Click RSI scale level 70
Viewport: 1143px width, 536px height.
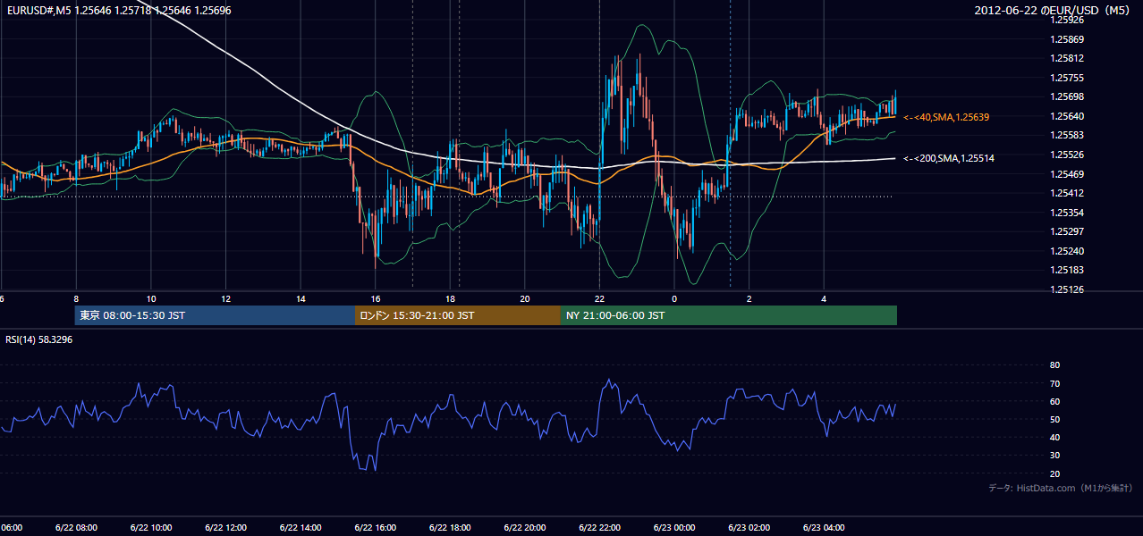click(1054, 383)
